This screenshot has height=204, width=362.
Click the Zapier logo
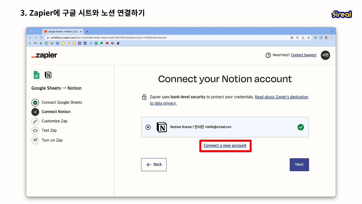[44, 55]
